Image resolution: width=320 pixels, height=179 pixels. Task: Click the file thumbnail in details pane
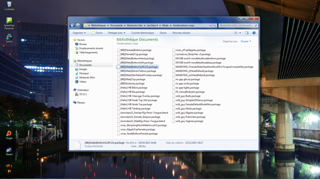77,145
